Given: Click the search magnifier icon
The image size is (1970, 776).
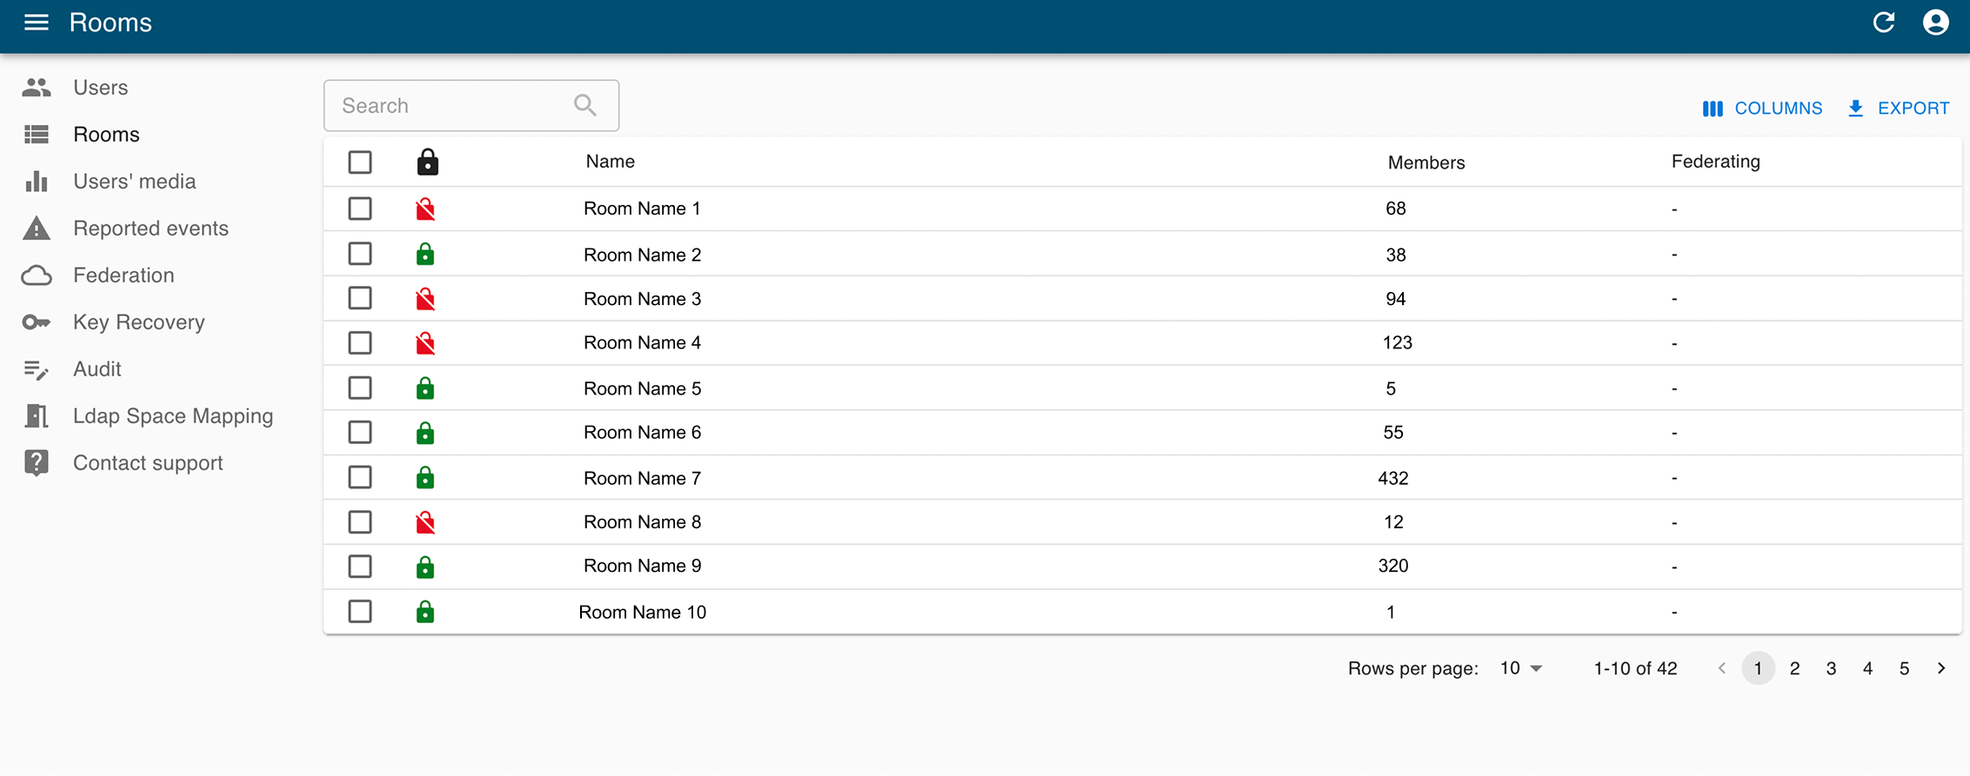Looking at the screenshot, I should pos(585,106).
